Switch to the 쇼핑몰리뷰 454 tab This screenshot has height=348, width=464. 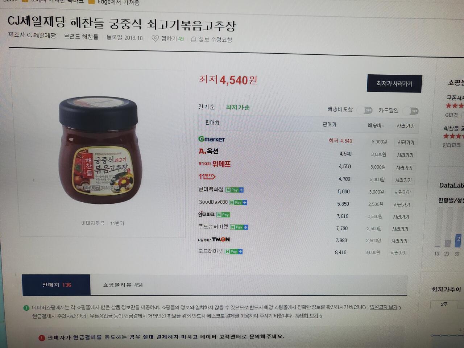[123, 285]
